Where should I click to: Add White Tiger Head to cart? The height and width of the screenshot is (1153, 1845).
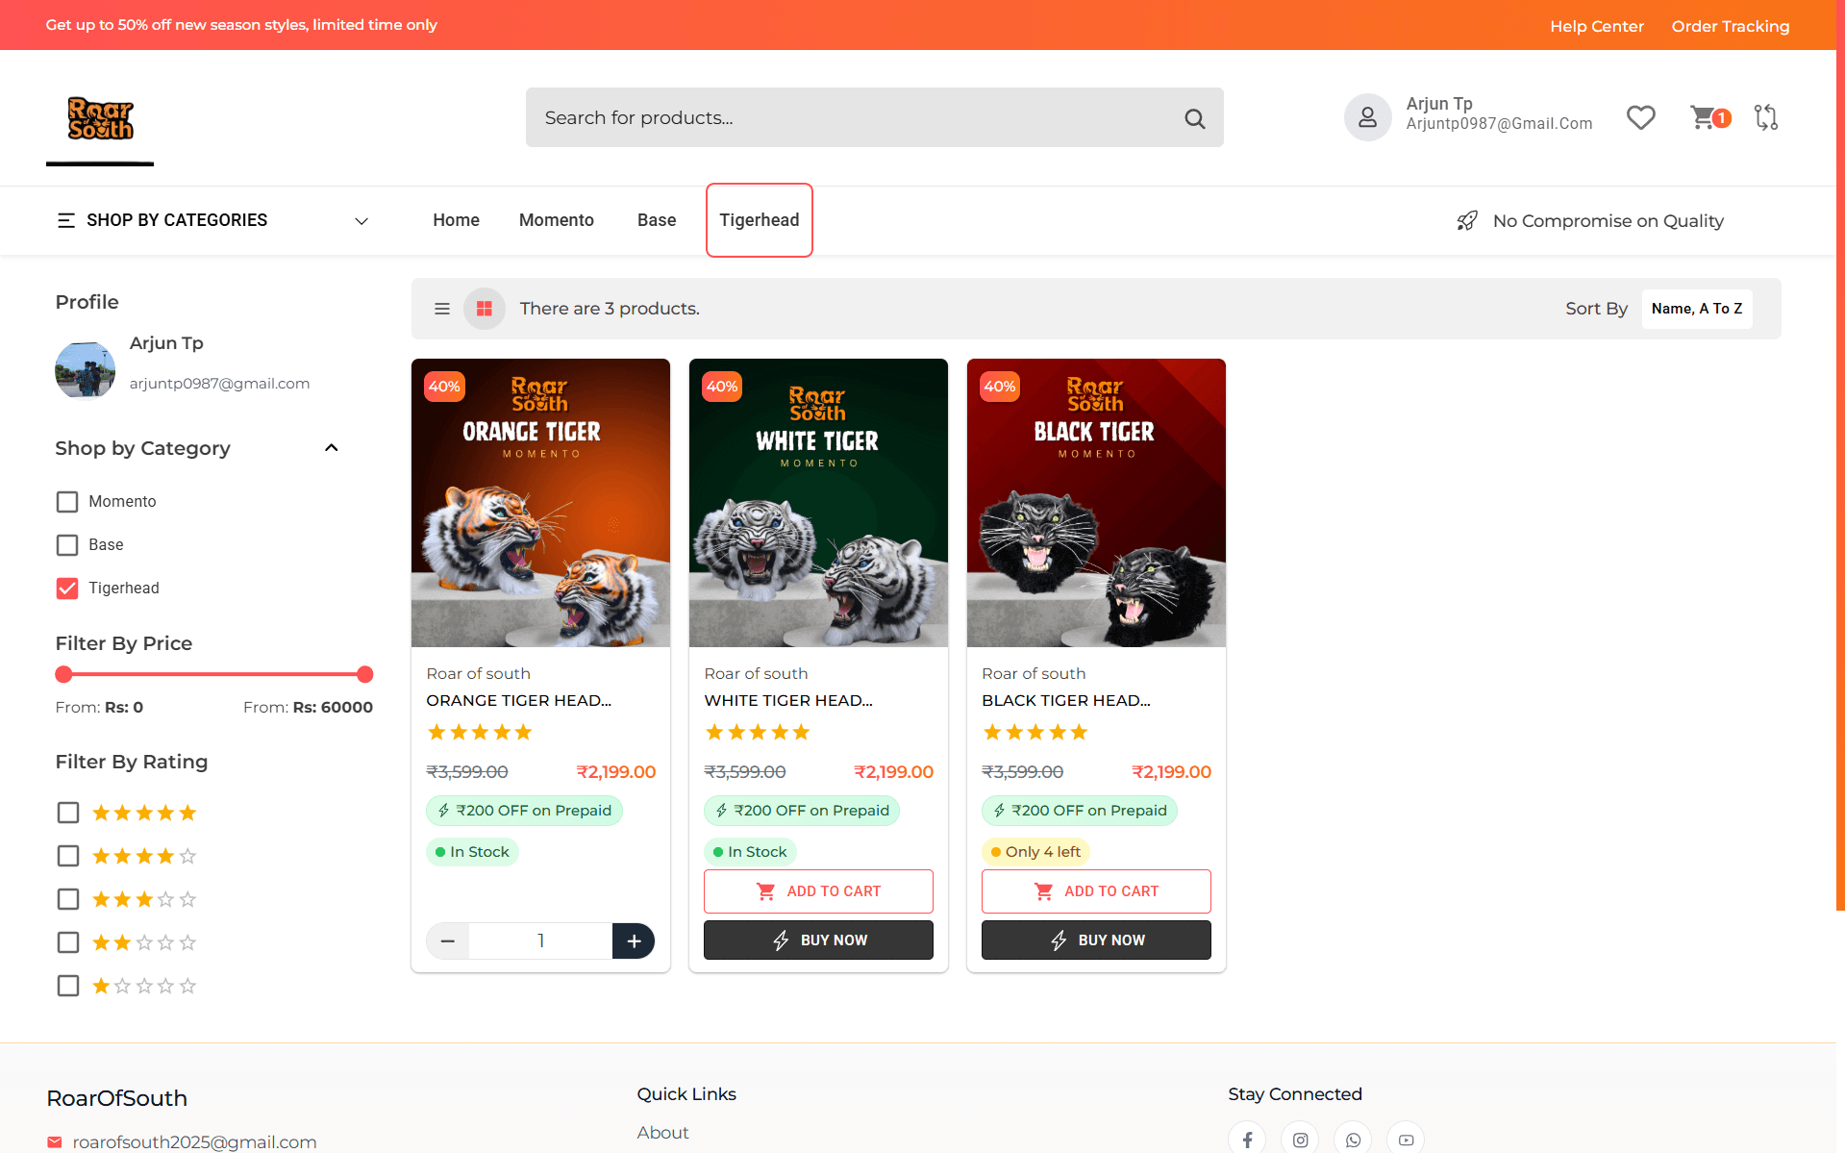(x=818, y=891)
